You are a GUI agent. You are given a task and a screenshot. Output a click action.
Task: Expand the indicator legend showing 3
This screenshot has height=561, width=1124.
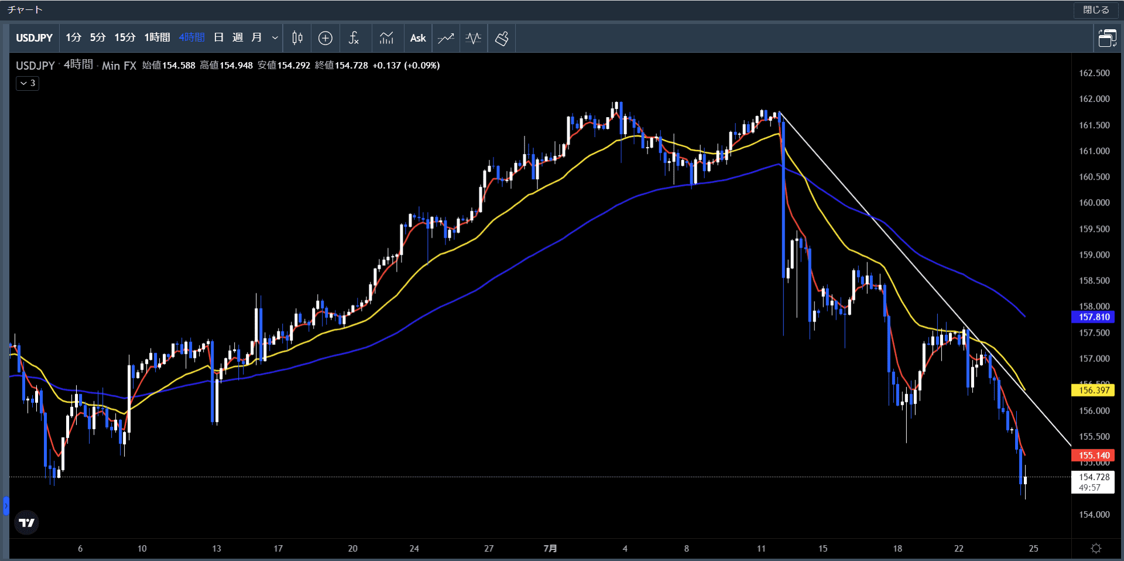point(28,83)
